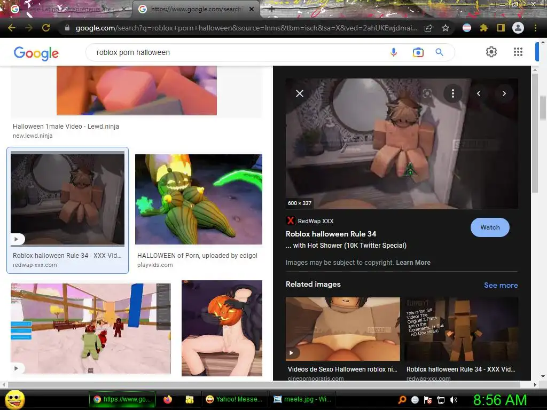Launch Firefox from the taskbar
This screenshot has width=547, height=410.
(x=167, y=399)
